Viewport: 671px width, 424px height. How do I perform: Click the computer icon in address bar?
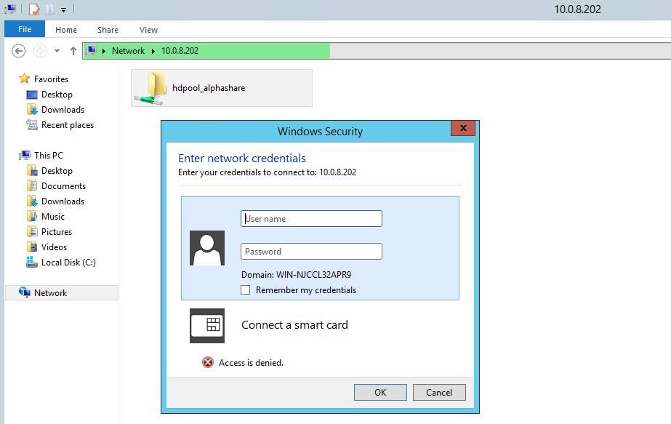pyautogui.click(x=91, y=50)
